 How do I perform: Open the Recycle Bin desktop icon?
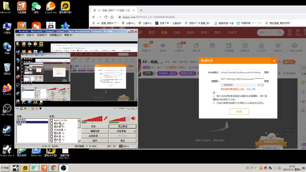tap(7, 69)
